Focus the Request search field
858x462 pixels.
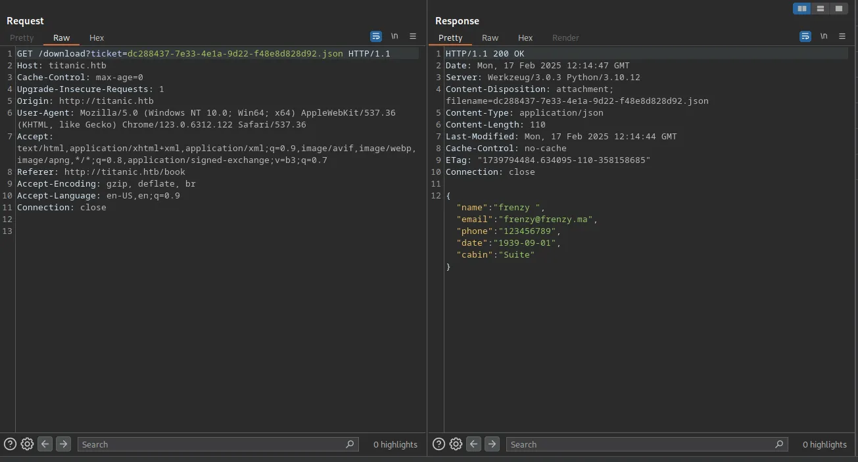point(218,444)
